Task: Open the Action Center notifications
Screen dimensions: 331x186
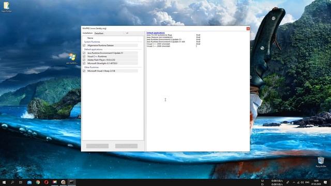Action: 325,182
